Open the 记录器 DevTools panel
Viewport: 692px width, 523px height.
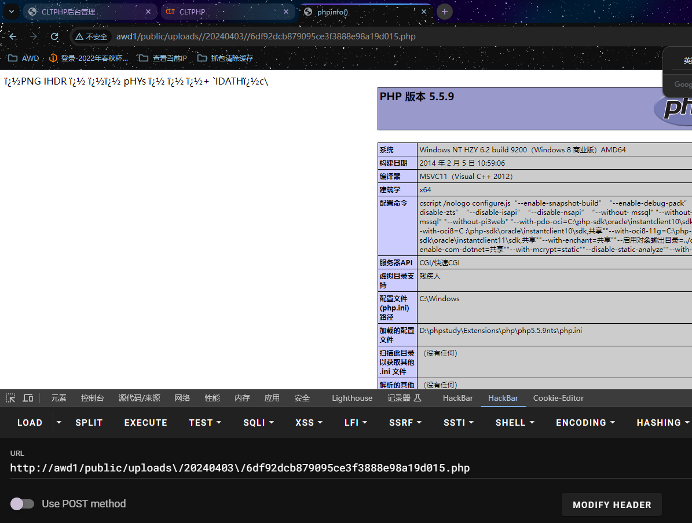(404, 398)
